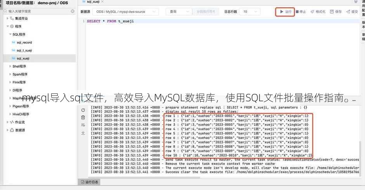The height and width of the screenshot is (190, 365).
Task: Submit the script with 提交
Action: click(352, 12)
